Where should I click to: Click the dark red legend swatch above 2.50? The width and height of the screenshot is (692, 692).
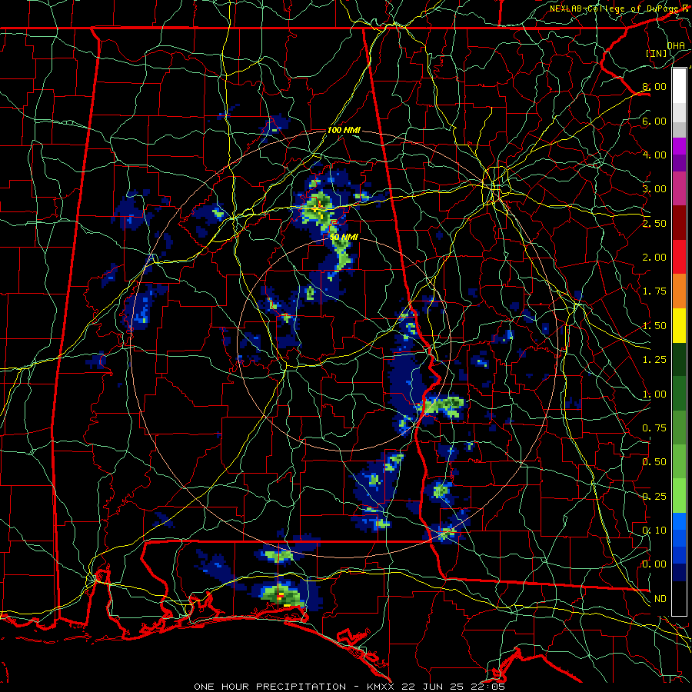pyautogui.click(x=679, y=223)
